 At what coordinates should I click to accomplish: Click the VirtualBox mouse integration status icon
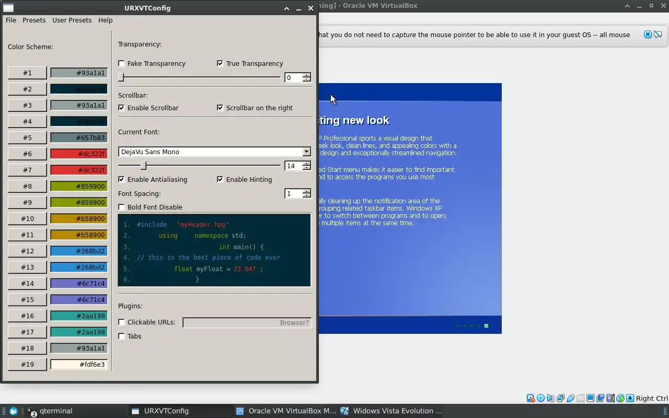(620, 398)
